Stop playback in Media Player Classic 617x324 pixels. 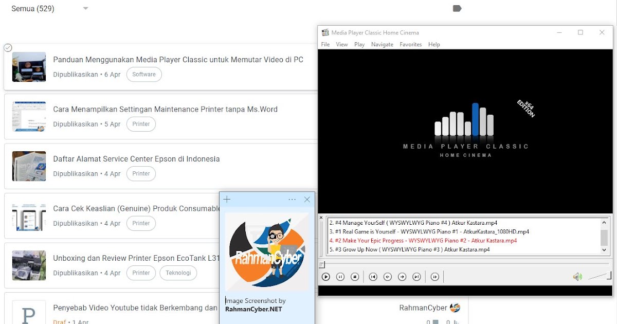point(355,277)
